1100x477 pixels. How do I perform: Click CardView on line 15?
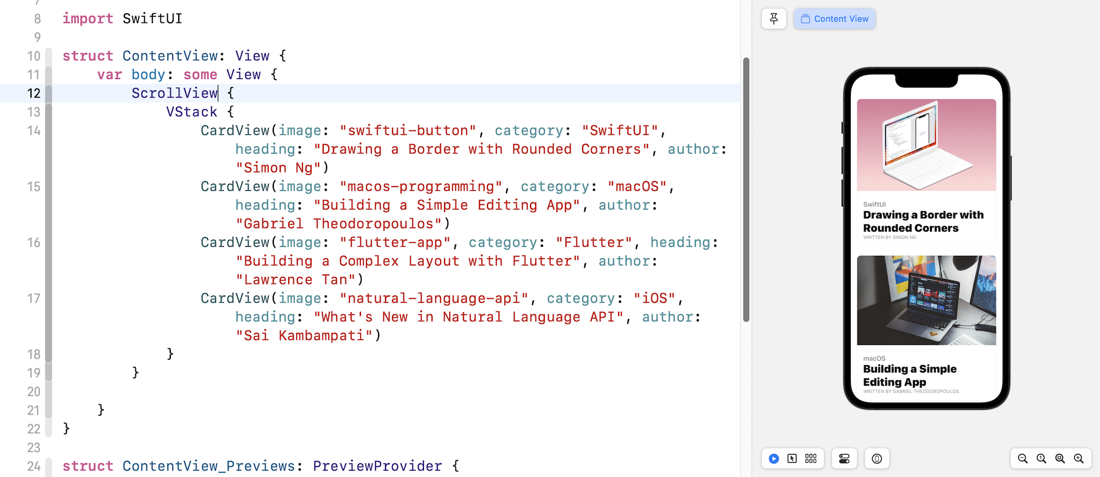235,187
